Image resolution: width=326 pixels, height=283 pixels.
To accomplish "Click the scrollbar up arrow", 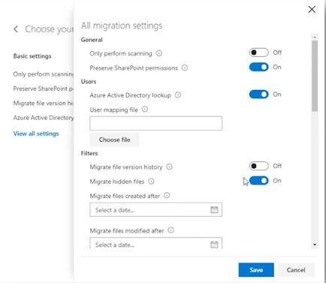I will pyautogui.click(x=315, y=38).
